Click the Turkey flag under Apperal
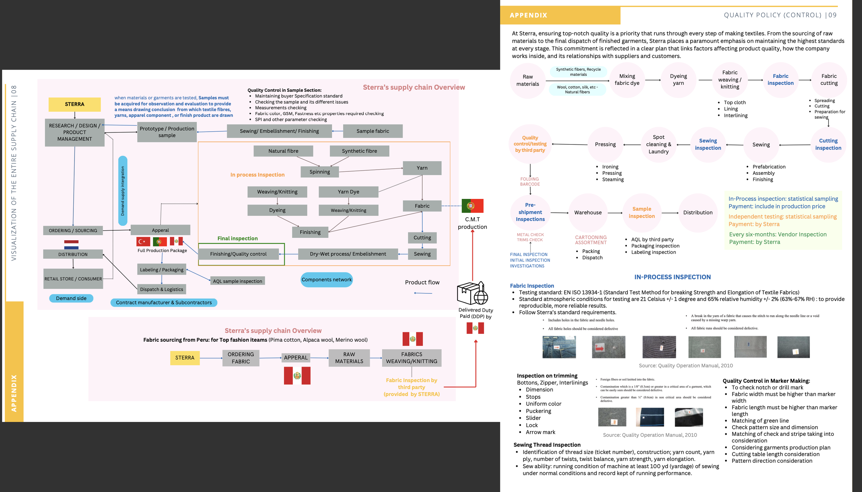 (143, 241)
